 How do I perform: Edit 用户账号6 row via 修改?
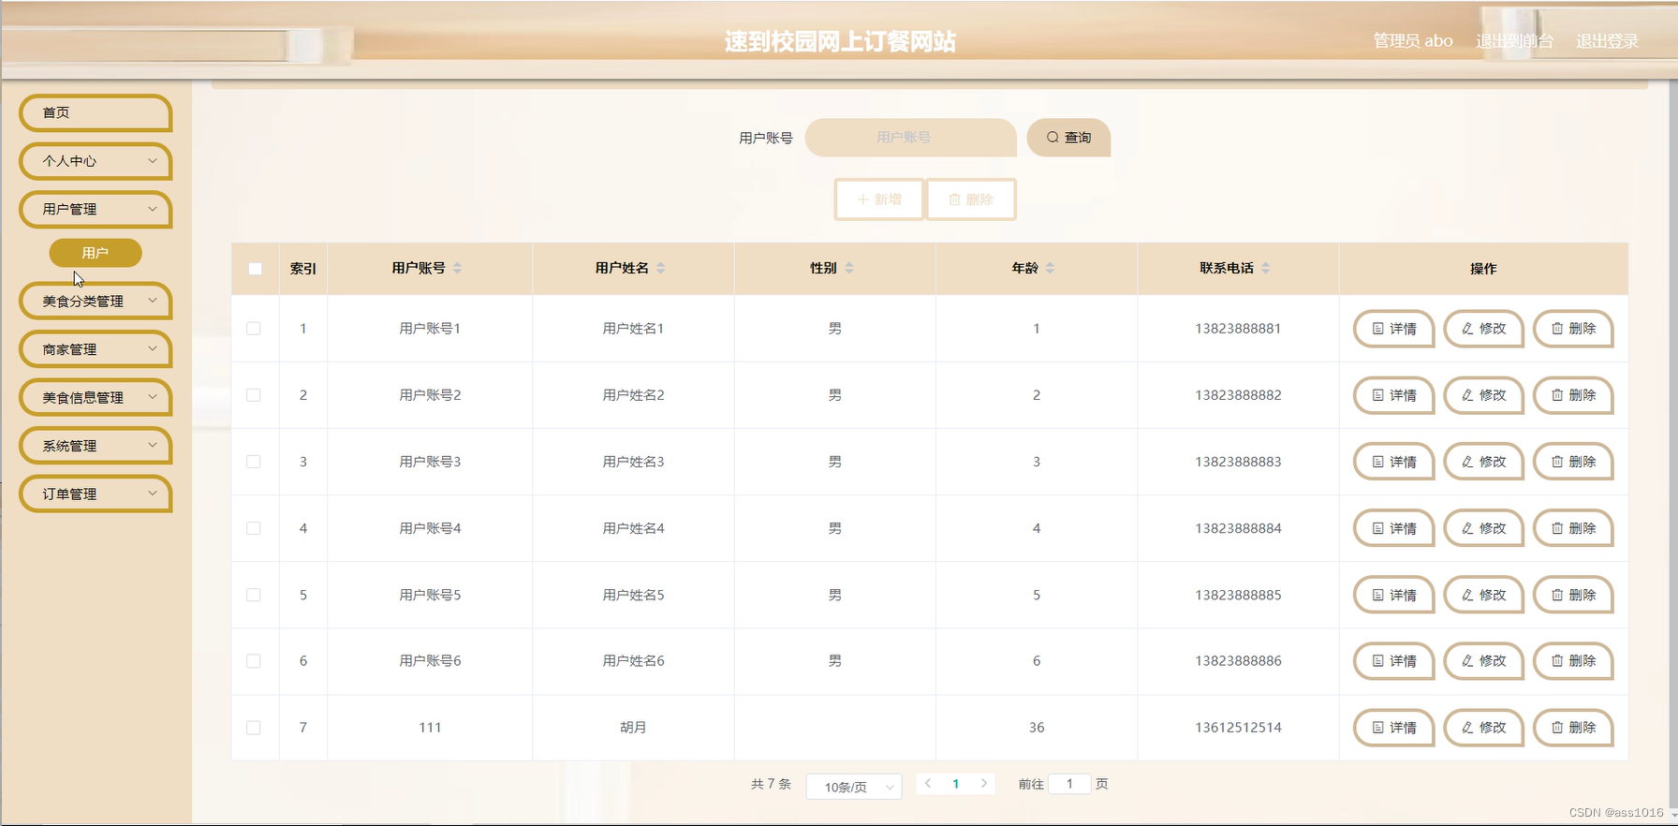click(x=1483, y=661)
